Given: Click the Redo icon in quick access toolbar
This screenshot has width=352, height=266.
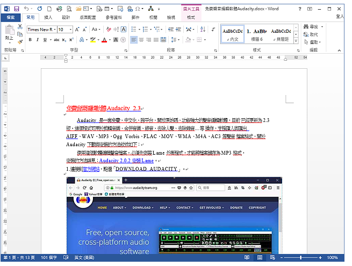Looking at the screenshot, I should (40, 9).
